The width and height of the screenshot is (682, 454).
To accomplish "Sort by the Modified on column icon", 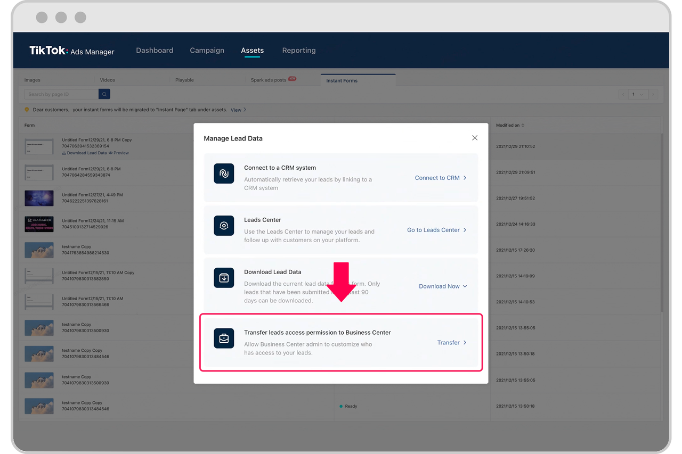I will point(523,126).
